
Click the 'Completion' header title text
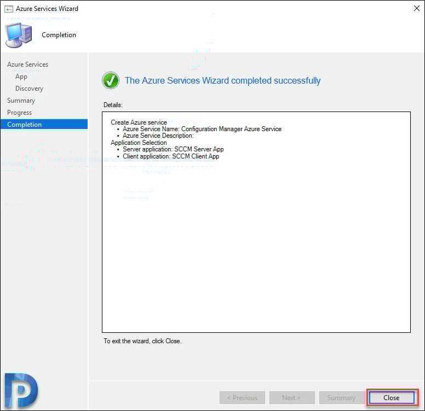(59, 35)
